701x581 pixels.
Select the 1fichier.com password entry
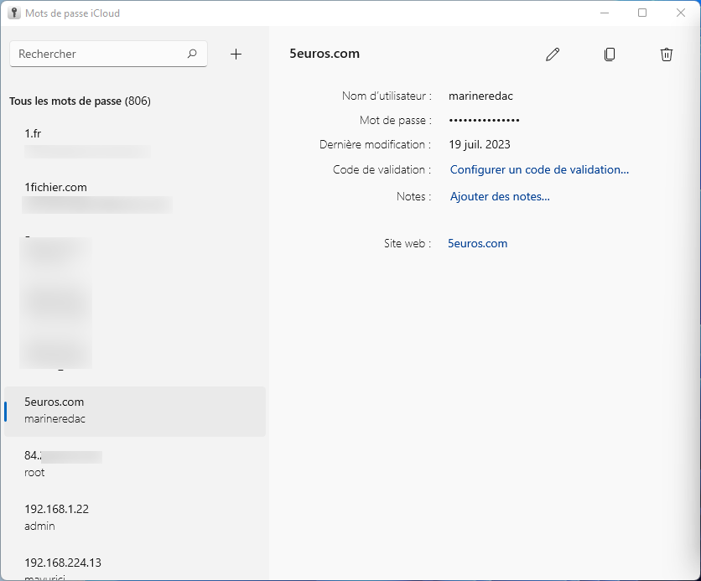(134, 197)
